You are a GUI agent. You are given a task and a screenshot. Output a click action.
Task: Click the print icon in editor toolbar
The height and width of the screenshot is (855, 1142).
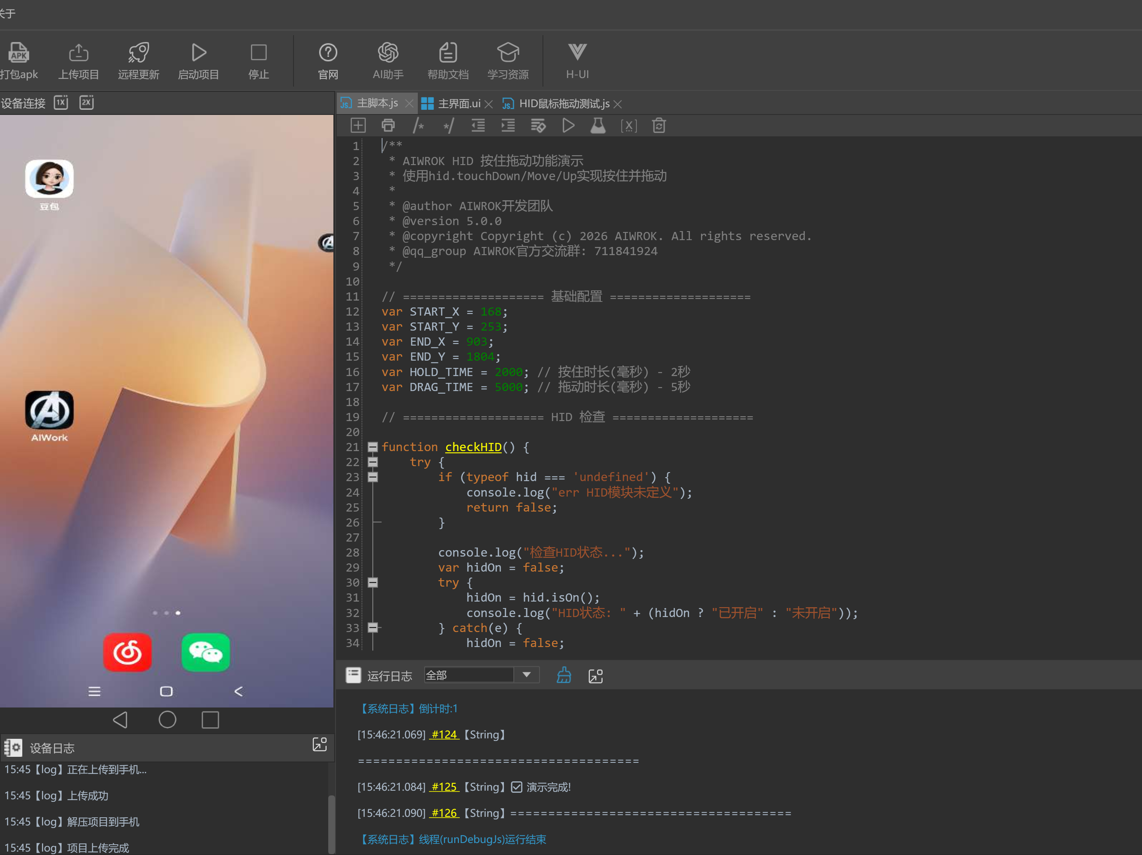388,126
